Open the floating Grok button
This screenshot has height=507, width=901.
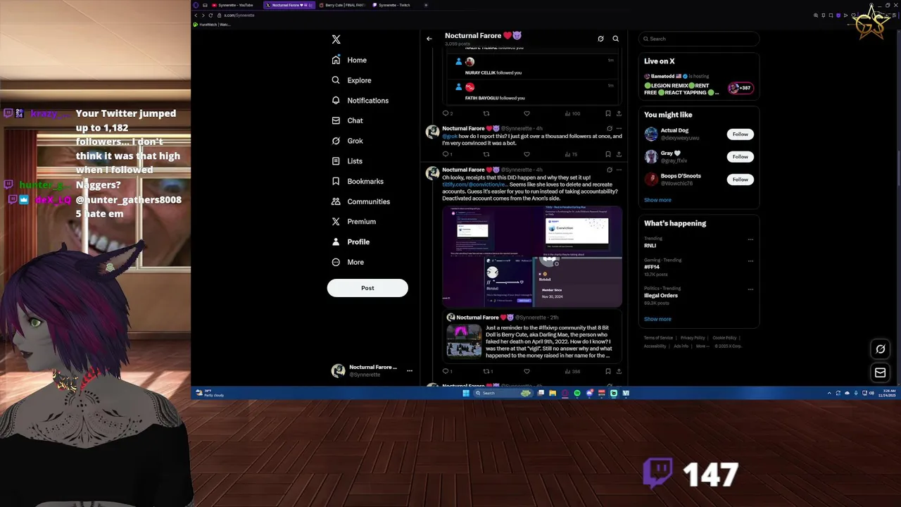pyautogui.click(x=880, y=349)
